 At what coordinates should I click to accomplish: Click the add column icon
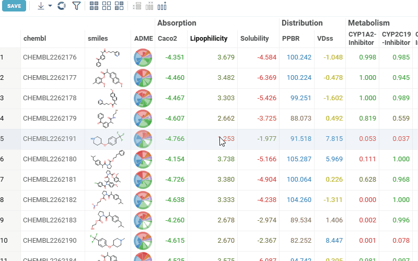162,6
